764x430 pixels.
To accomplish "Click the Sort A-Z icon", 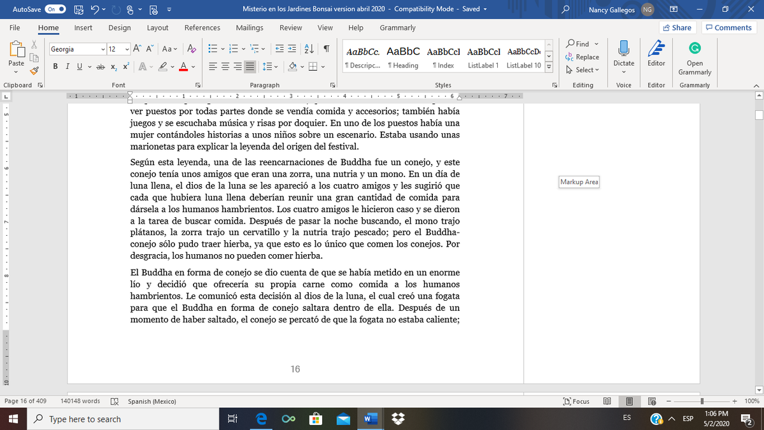I will [x=309, y=49].
